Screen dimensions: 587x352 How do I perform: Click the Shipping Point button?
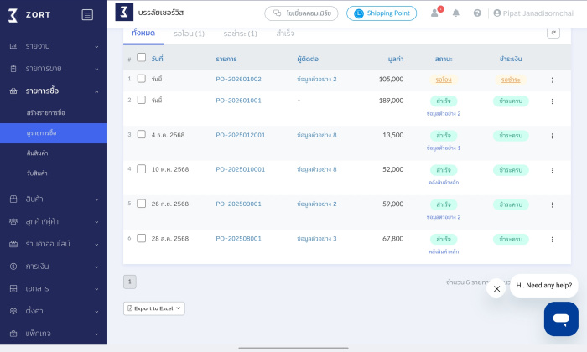pyautogui.click(x=382, y=13)
